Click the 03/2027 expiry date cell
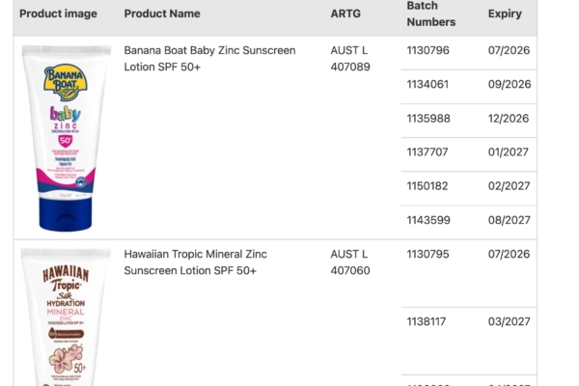 click(509, 321)
